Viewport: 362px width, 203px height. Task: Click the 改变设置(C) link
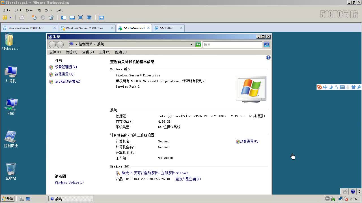pyautogui.click(x=249, y=142)
